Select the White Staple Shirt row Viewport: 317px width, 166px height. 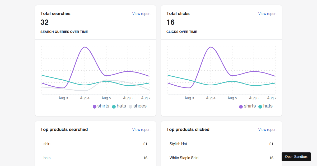pyautogui.click(x=221, y=158)
